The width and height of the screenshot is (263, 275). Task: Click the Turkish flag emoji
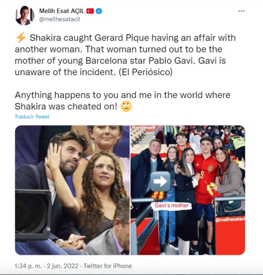point(90,11)
